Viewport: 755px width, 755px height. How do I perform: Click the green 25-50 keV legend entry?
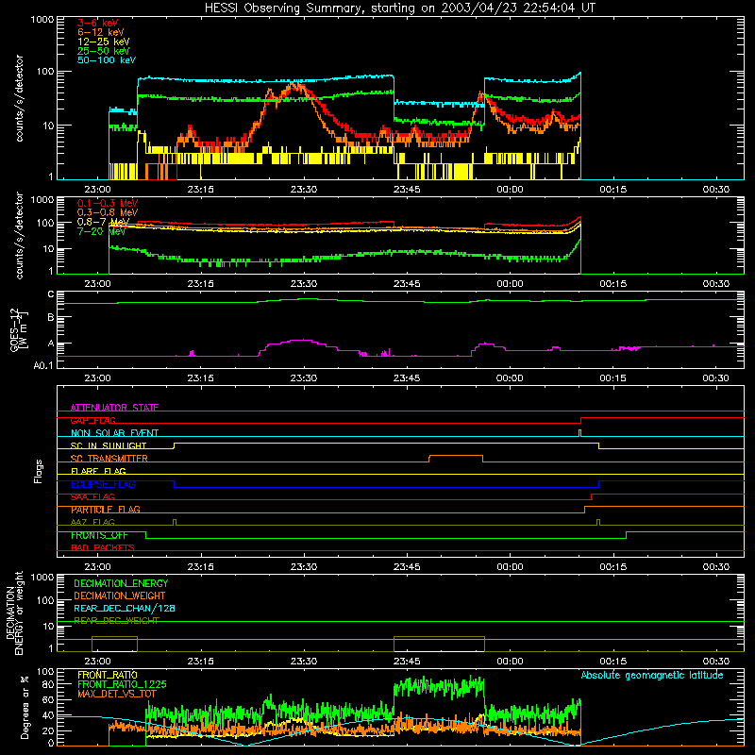pos(104,51)
